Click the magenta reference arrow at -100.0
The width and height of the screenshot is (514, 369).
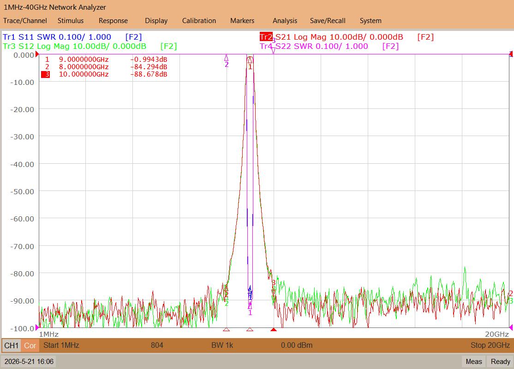click(x=37, y=327)
